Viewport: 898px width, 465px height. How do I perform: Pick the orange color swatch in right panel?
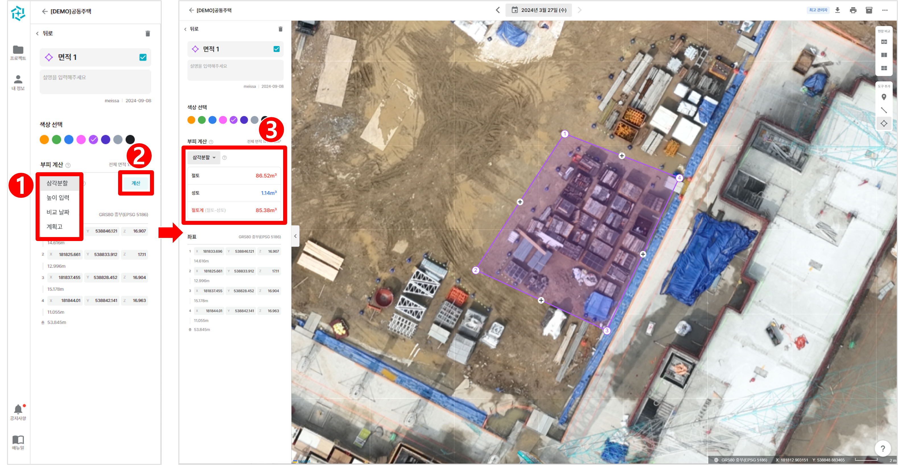coord(191,120)
